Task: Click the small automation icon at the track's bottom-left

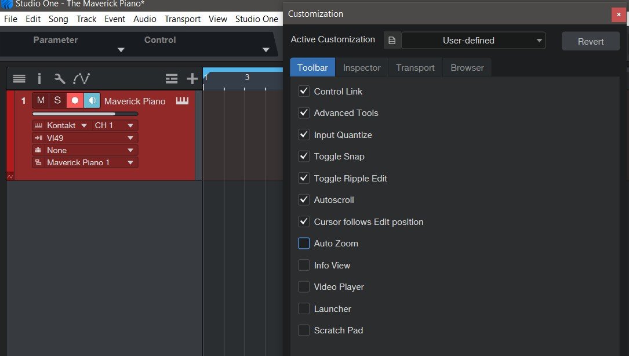Action: (x=10, y=176)
